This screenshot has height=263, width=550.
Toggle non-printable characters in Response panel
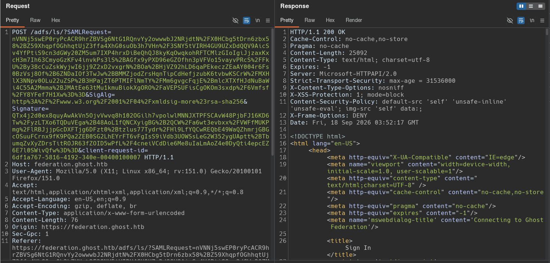click(510, 21)
